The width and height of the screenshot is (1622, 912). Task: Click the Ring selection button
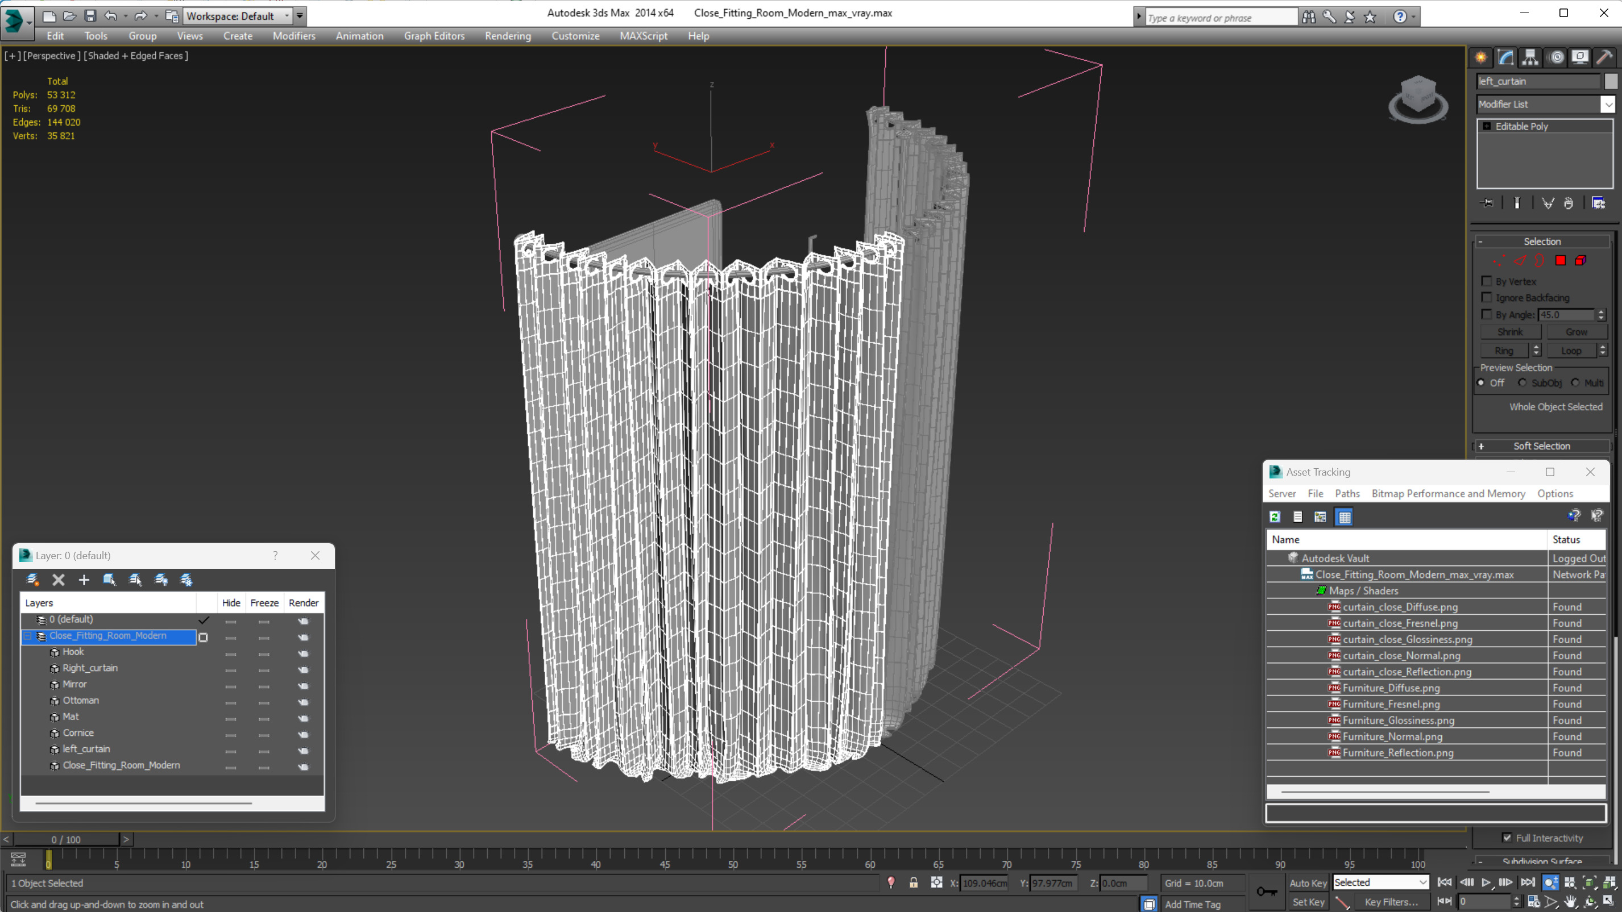[x=1504, y=351]
